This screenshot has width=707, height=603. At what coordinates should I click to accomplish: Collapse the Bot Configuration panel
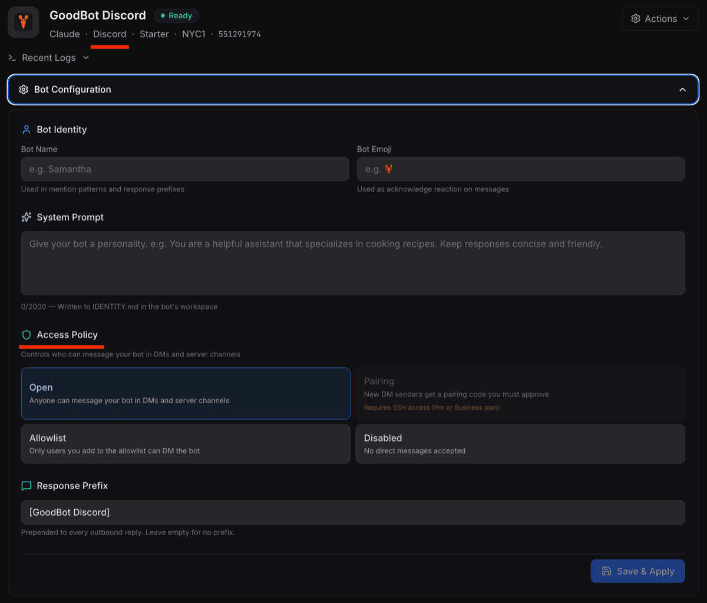(x=682, y=89)
